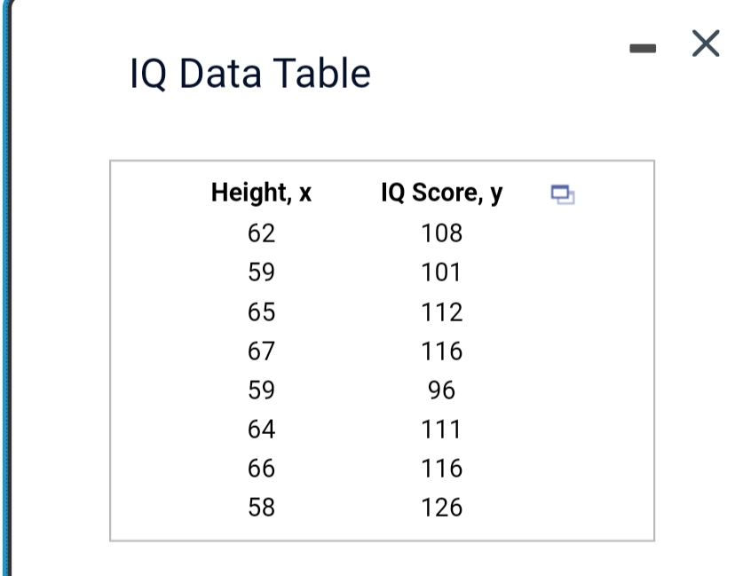
Task: Select the IQ score 108
Action: pos(440,233)
